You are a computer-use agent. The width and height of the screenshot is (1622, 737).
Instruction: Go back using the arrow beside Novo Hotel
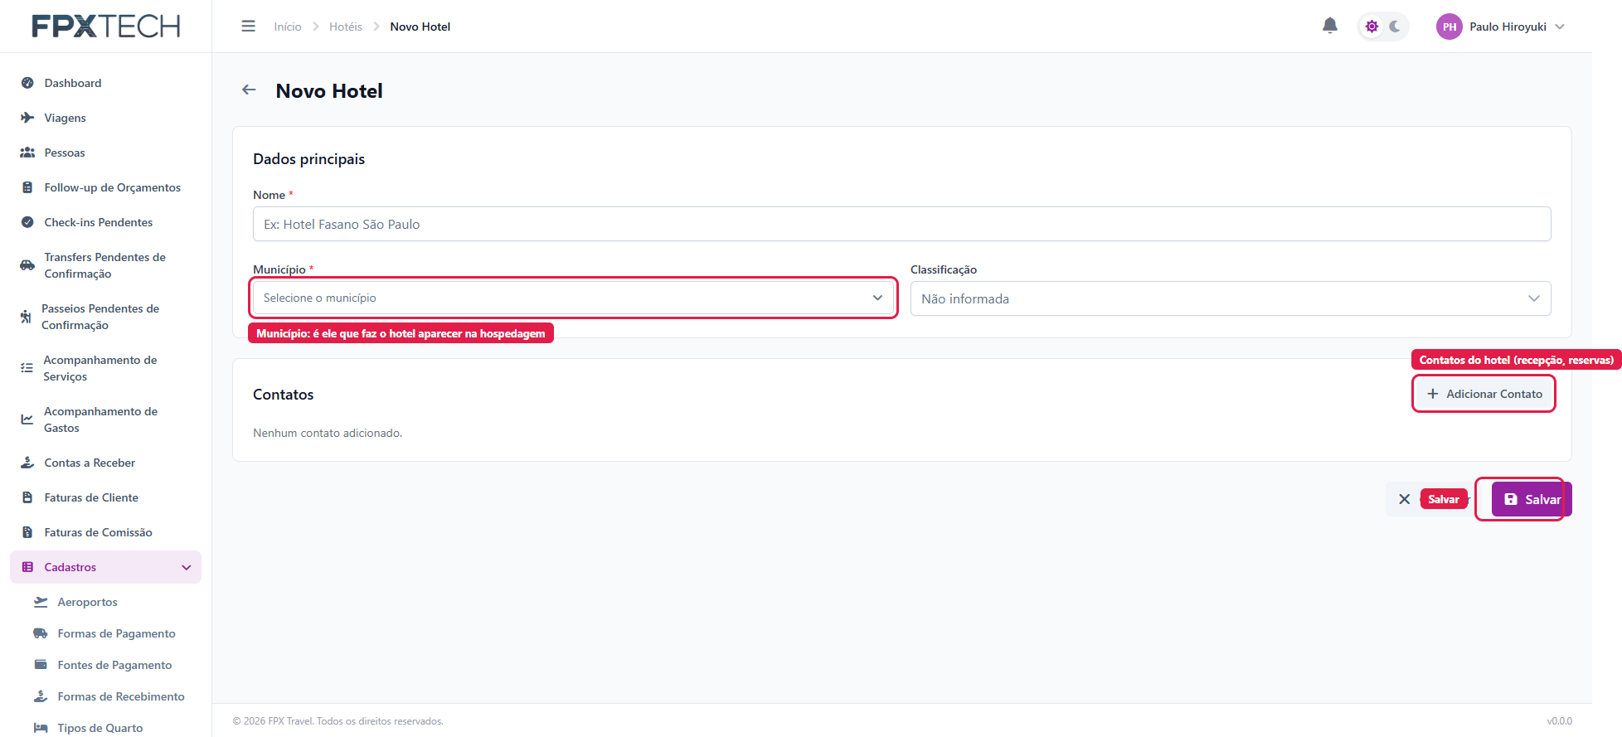(x=249, y=90)
